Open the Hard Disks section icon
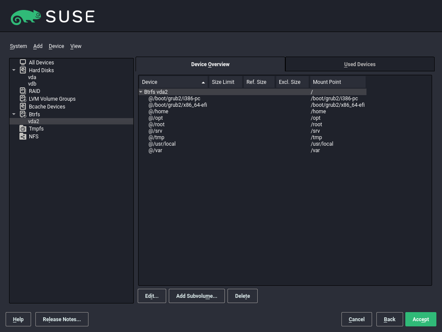Screen dimensions: 442x332 [x=22, y=70]
